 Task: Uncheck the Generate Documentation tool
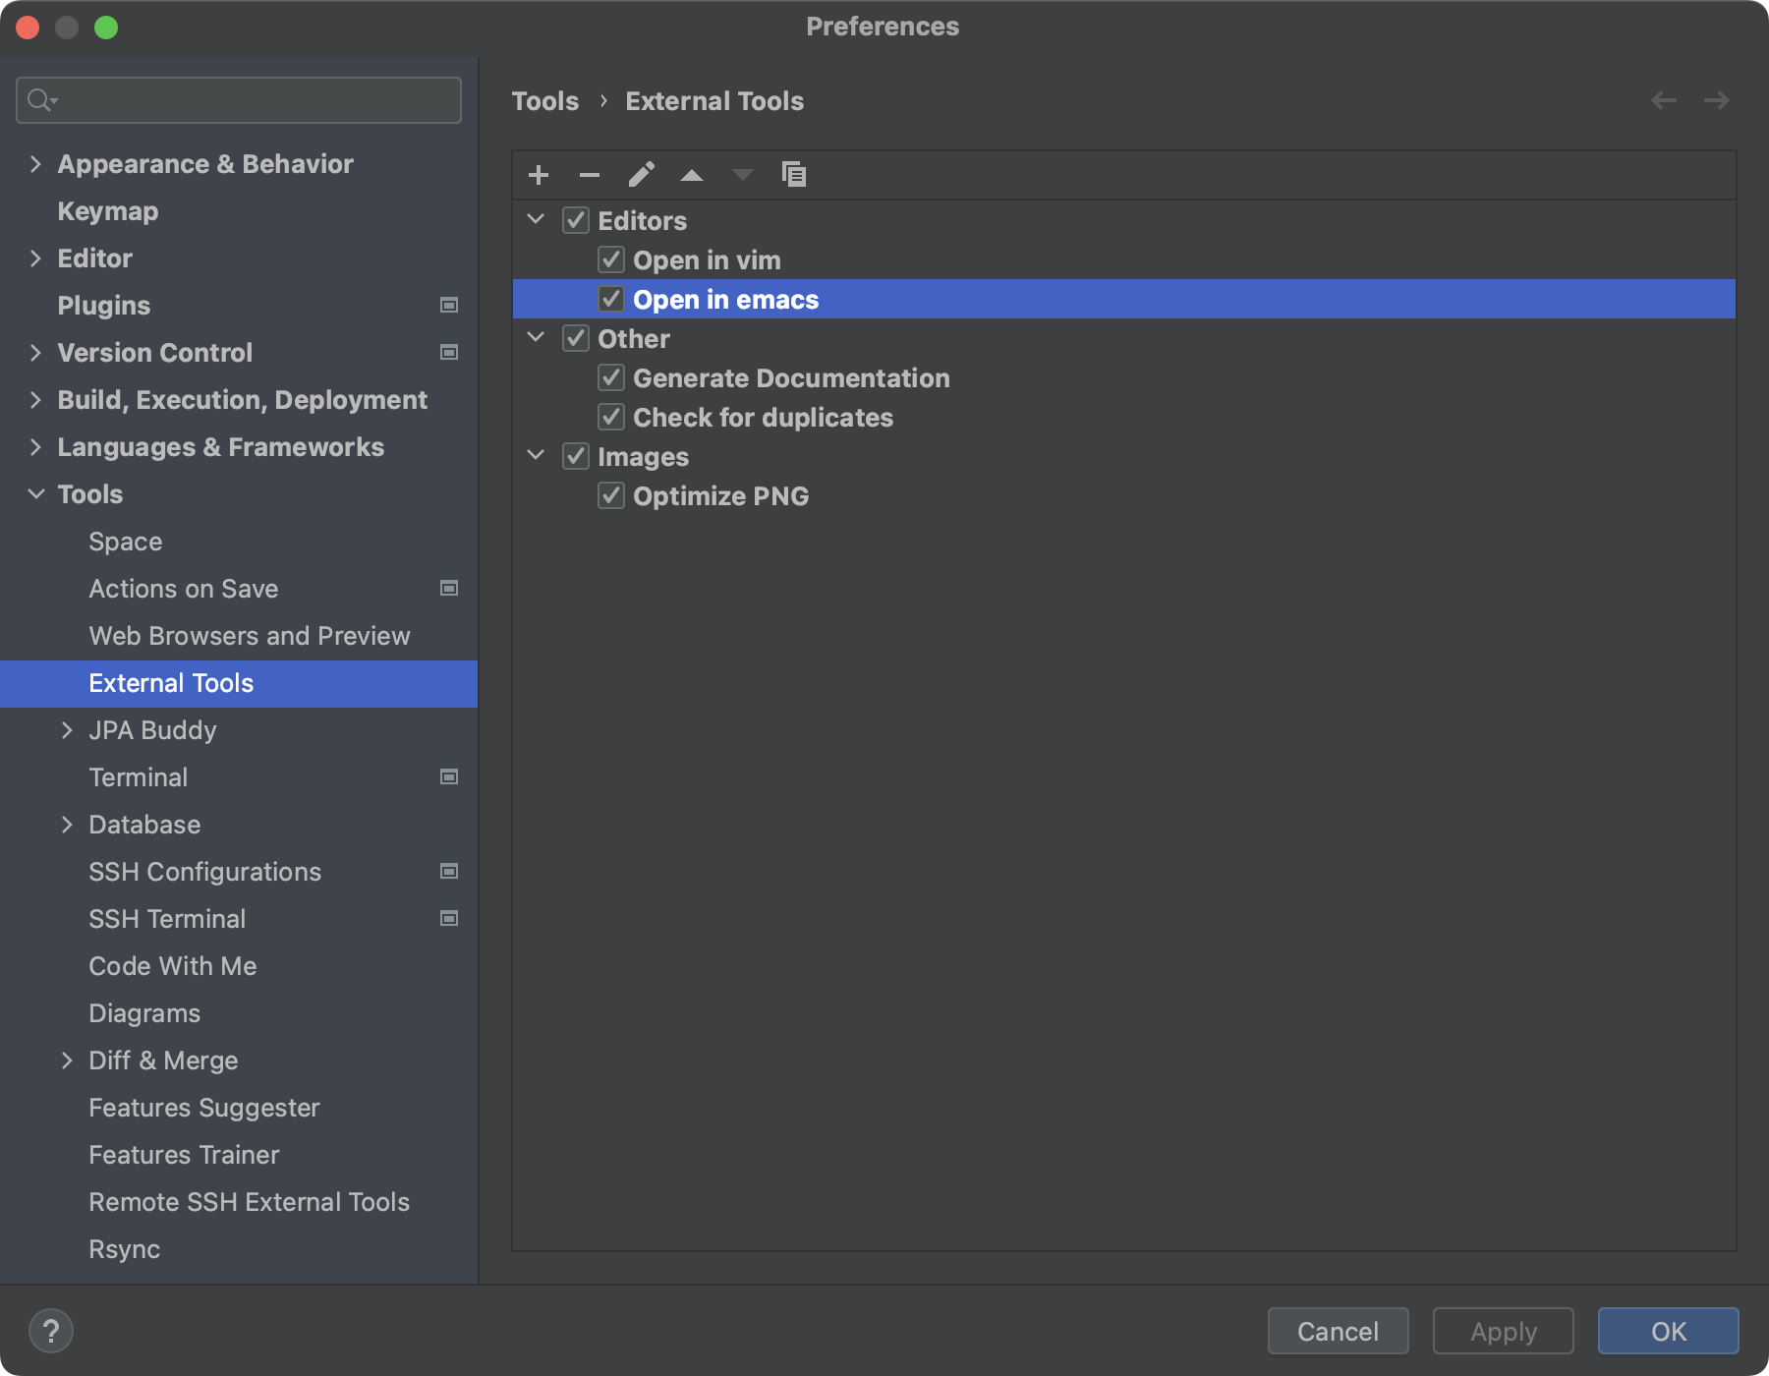[610, 377]
